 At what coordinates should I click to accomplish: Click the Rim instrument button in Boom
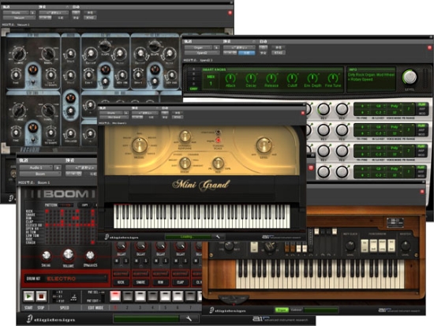[160, 283]
